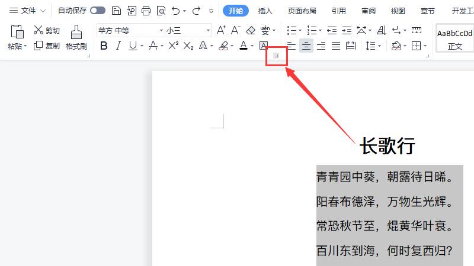Image resolution: width=474 pixels, height=266 pixels.
Task: Apply superscript formatting
Action: point(173,46)
